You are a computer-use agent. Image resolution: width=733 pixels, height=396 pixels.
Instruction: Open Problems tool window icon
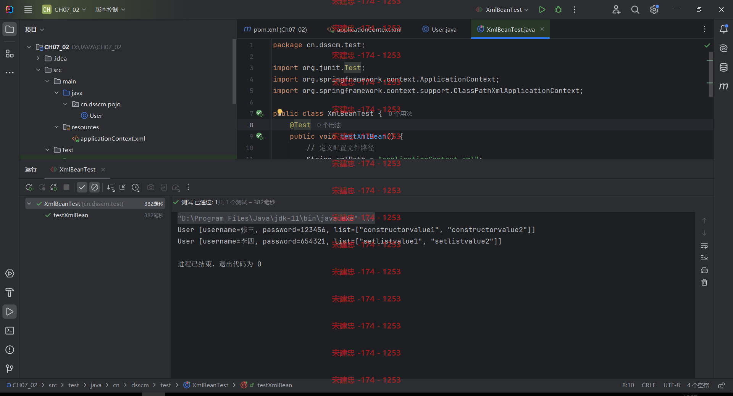[10, 350]
